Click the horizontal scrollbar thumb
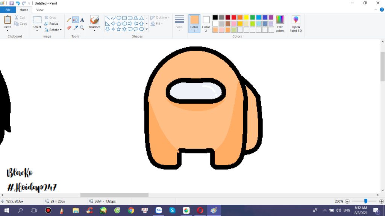 [114, 195]
